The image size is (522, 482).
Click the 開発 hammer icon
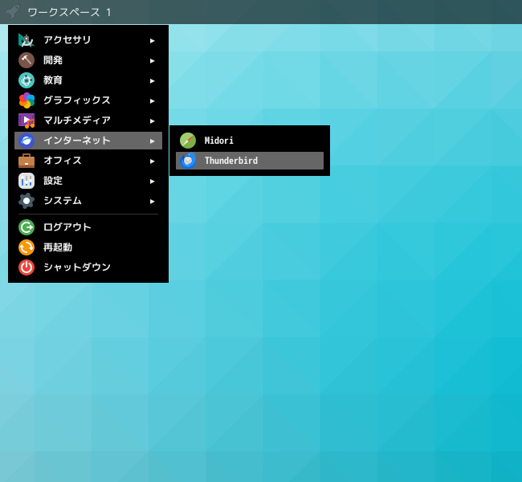click(27, 60)
